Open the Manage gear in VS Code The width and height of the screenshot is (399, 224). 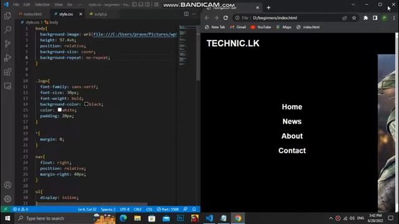(7, 198)
